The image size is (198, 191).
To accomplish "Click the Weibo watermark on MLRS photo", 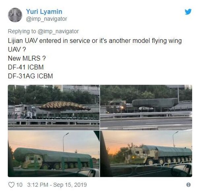I will coord(146,108).
